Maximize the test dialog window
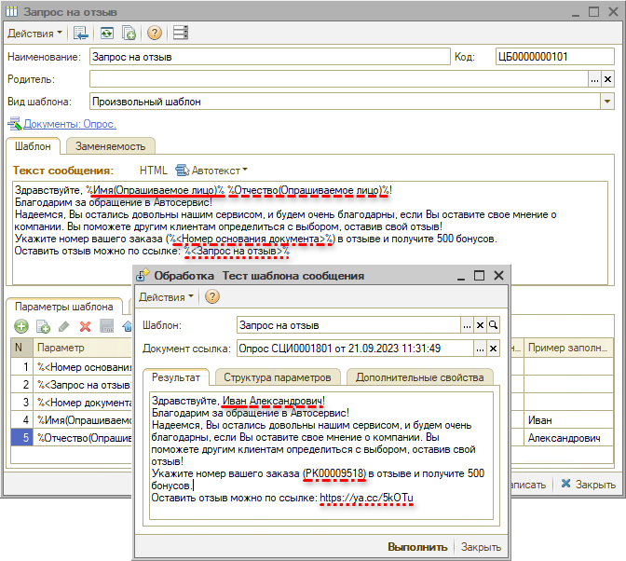This screenshot has height=561, width=626. point(480,276)
